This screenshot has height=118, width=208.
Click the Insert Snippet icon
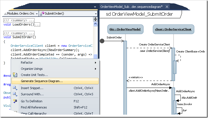point(15,88)
